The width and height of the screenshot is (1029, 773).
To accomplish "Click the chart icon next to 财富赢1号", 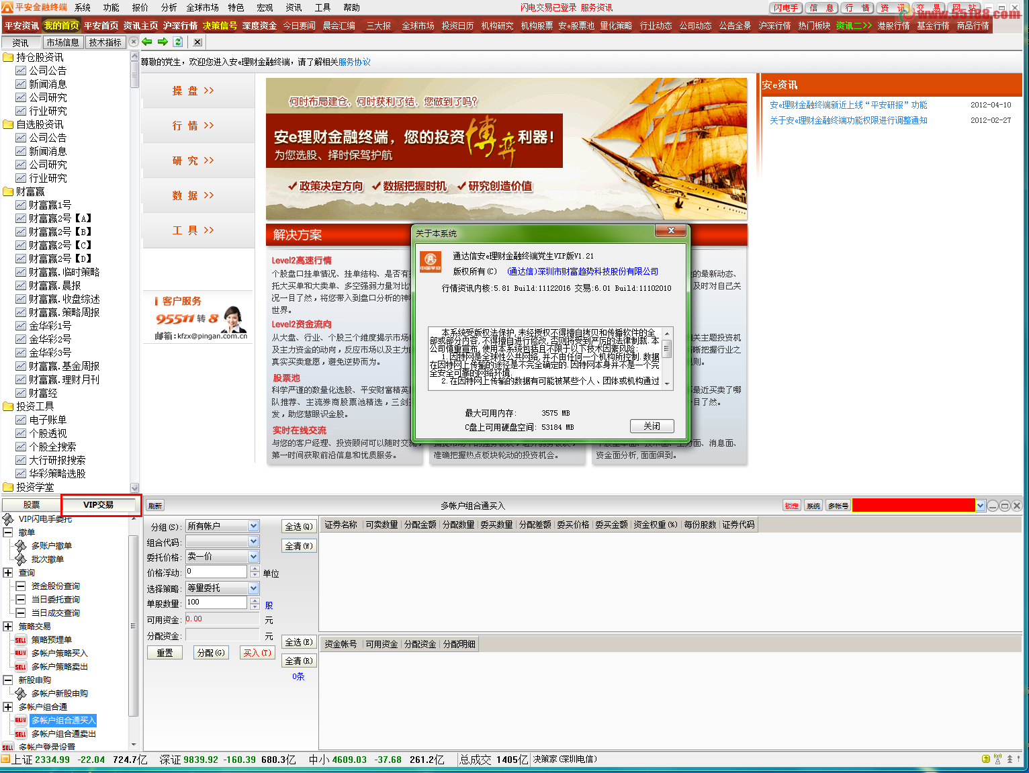I will click(x=21, y=205).
